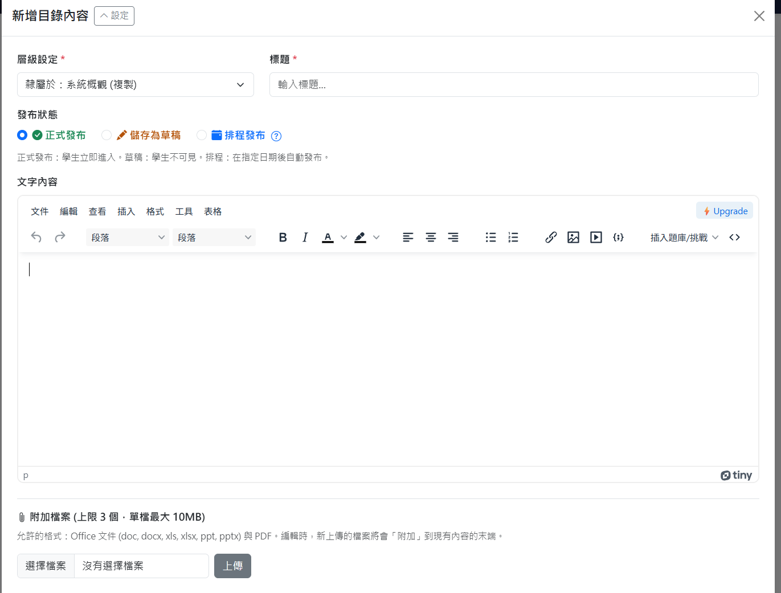This screenshot has height=593, width=781.
Task: Apply the highlight background color
Action: click(360, 238)
